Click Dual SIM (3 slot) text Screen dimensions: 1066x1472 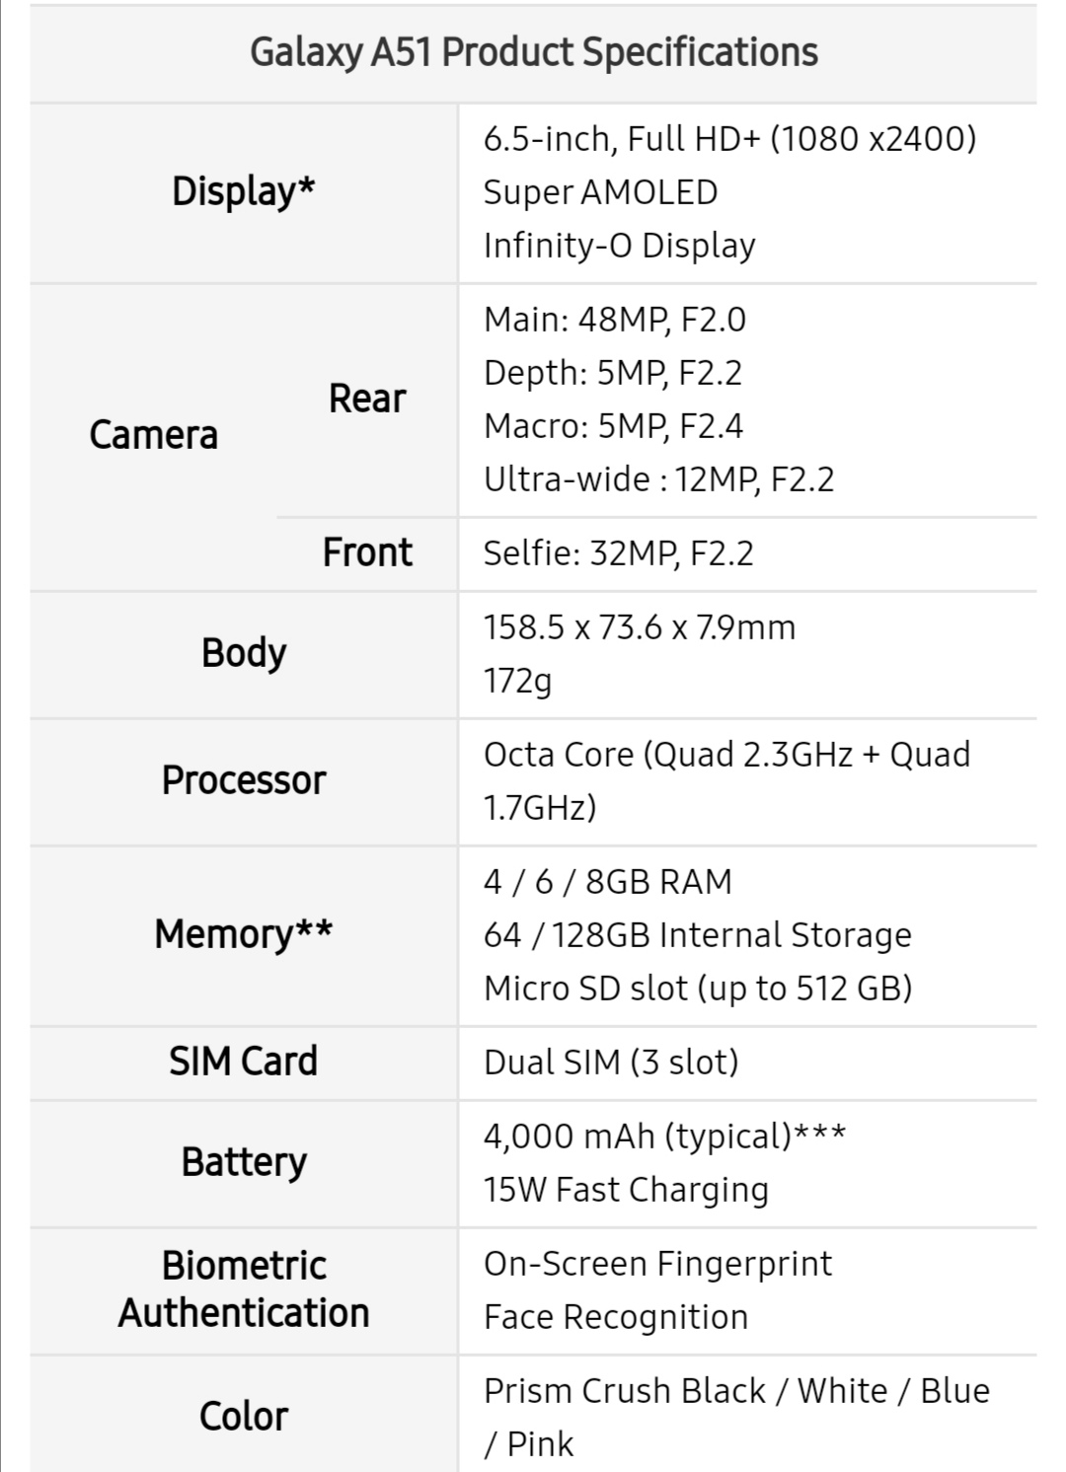click(x=611, y=1063)
